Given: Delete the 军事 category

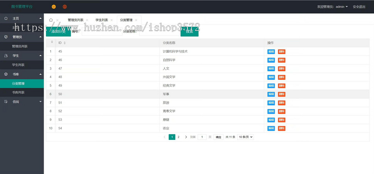Looking at the screenshot, I should (281, 94).
